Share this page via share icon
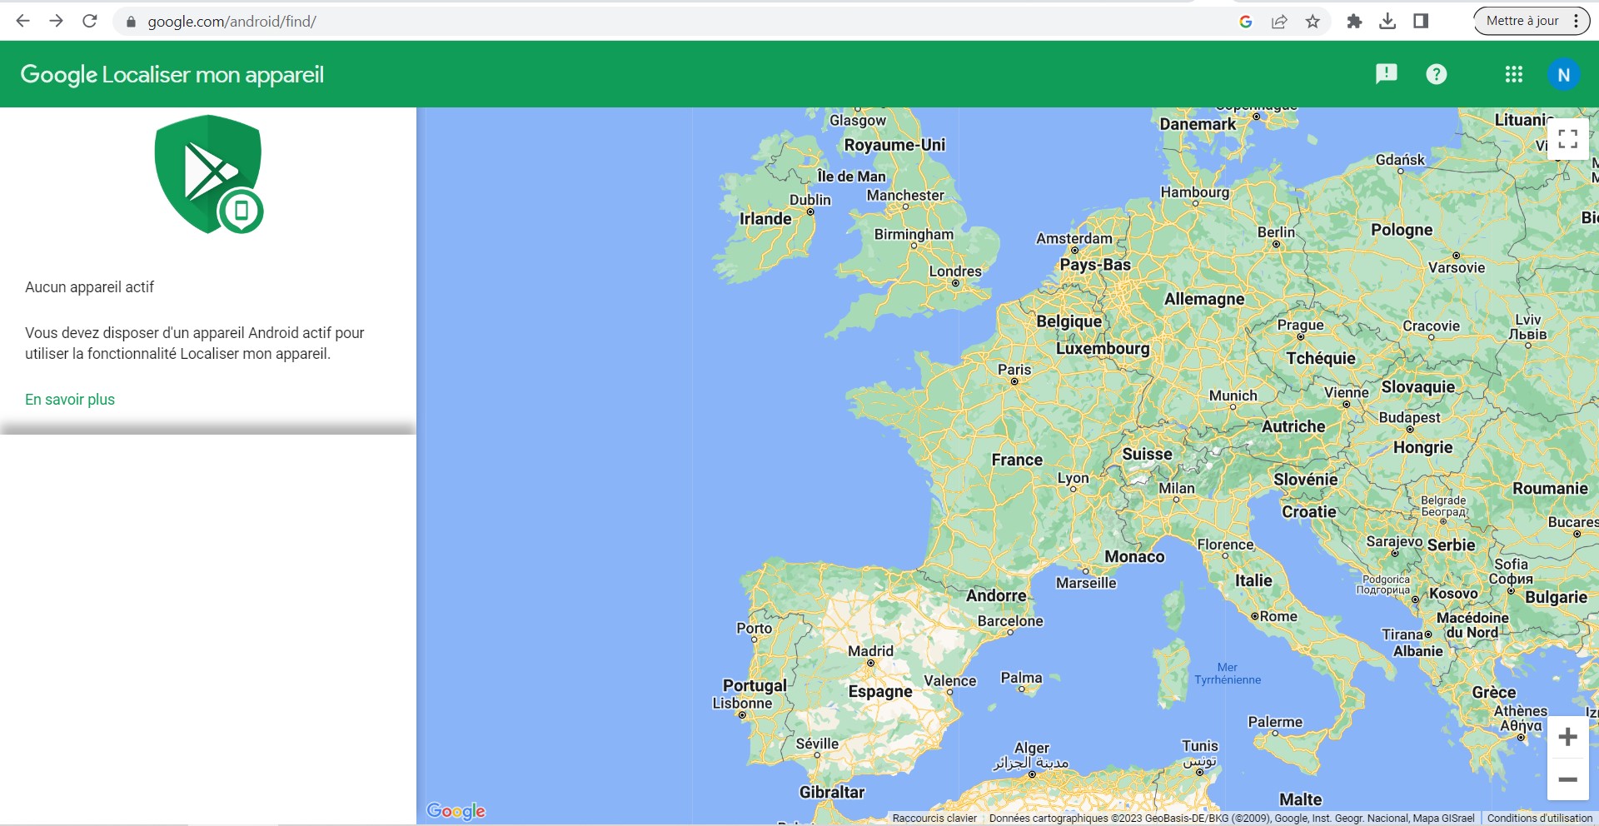 click(x=1279, y=22)
